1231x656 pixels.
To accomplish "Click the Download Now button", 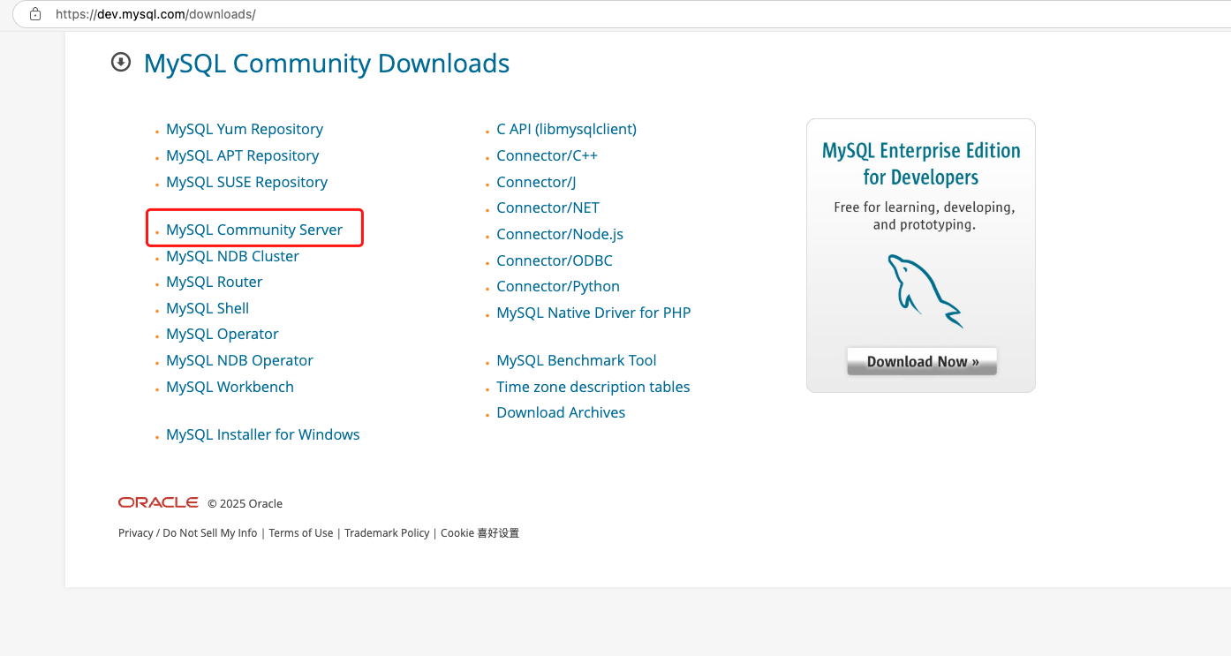I will point(922,361).
